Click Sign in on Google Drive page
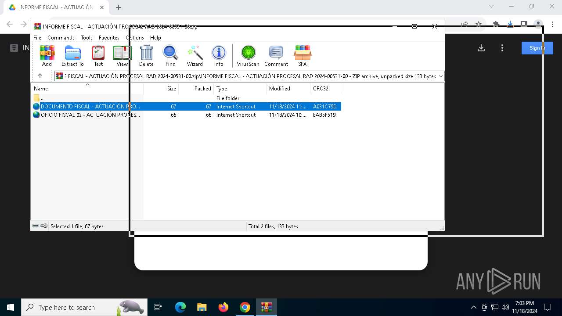Viewport: 562px width, 316px height. pos(537,48)
